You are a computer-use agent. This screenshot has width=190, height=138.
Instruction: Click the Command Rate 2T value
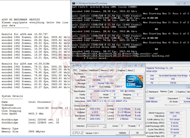(x=174, y=136)
